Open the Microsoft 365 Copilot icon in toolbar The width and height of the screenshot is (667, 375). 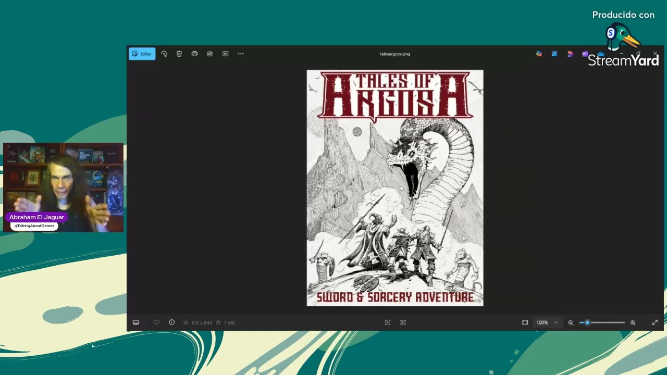pyautogui.click(x=539, y=54)
